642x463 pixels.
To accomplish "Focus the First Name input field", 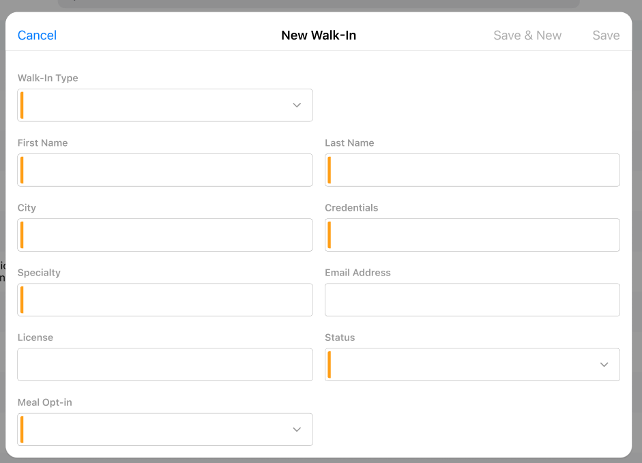I will pyautogui.click(x=165, y=170).
